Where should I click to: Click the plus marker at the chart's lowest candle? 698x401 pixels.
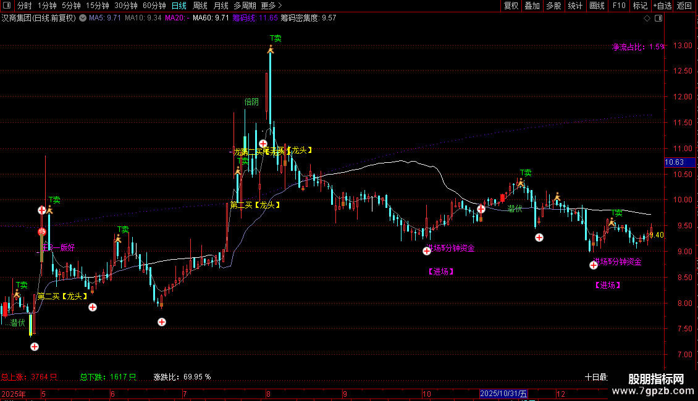point(34,347)
